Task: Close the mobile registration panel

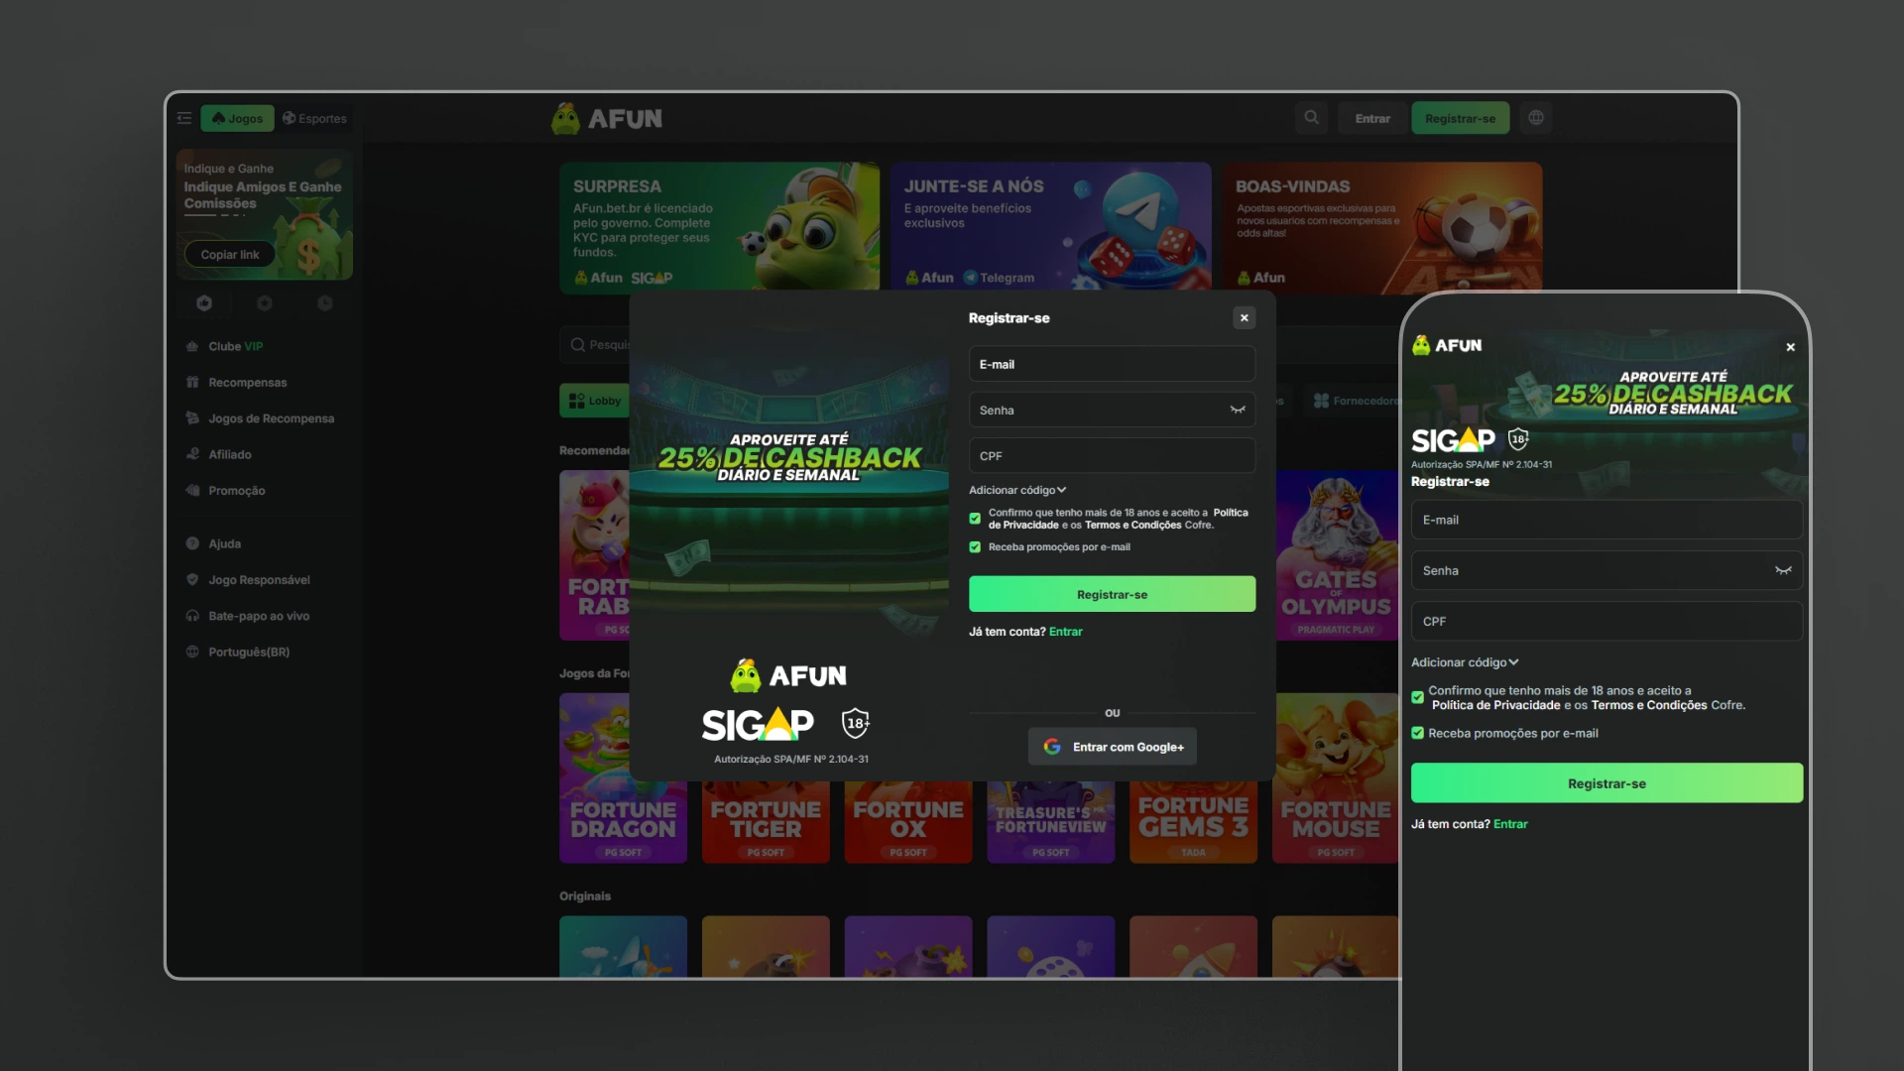Action: (1790, 347)
